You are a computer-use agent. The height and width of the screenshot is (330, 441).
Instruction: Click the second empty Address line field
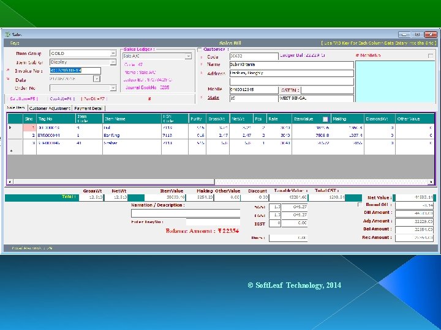pos(292,81)
